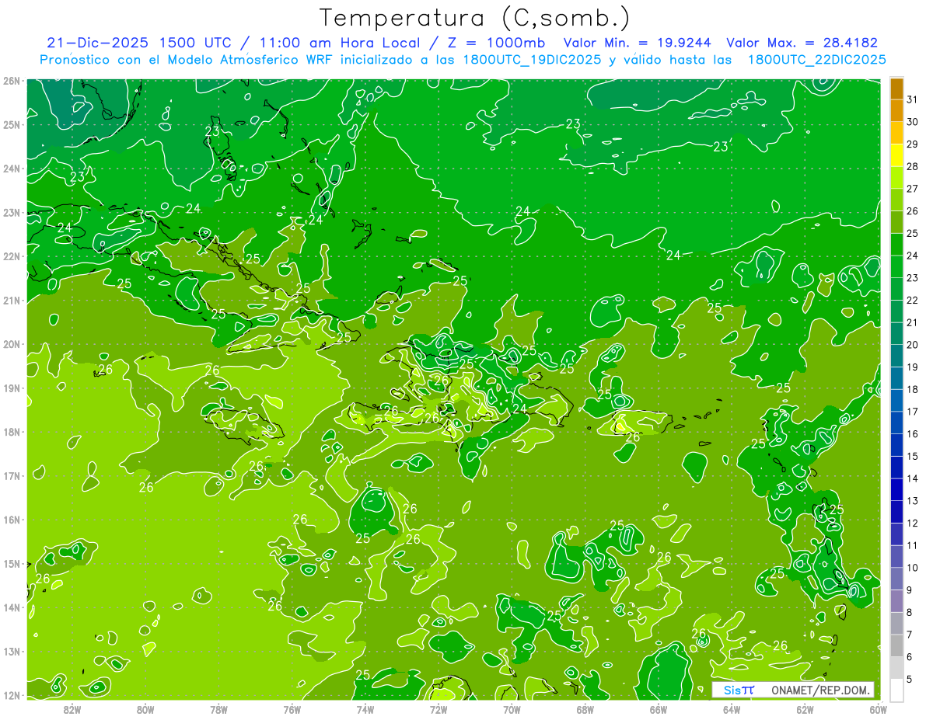Click the 24N latitude axis label
Image resolution: width=933 pixels, height=720 pixels.
tap(12, 169)
